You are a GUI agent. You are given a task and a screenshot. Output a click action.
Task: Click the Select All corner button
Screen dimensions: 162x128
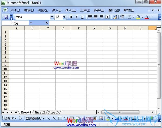pyautogui.click(x=5, y=28)
